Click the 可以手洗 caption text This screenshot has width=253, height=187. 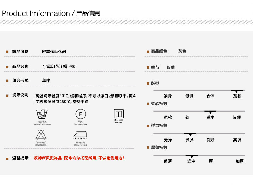(x=42, y=122)
